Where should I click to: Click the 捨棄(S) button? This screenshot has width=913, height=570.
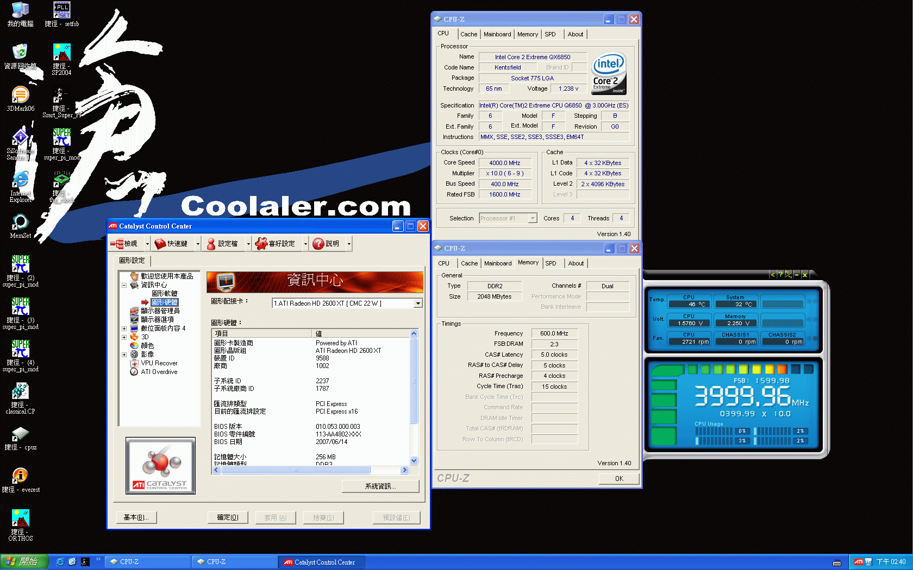[323, 517]
